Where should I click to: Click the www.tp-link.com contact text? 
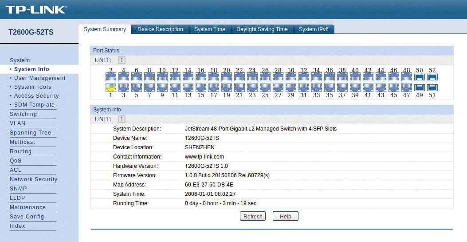click(x=204, y=156)
